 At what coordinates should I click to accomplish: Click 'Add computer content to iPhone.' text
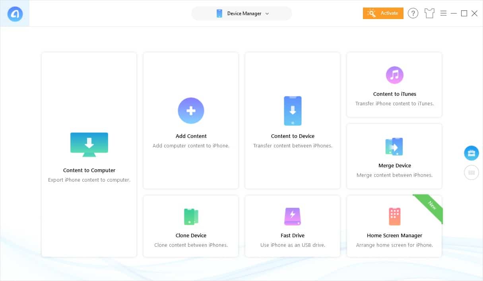tap(191, 146)
